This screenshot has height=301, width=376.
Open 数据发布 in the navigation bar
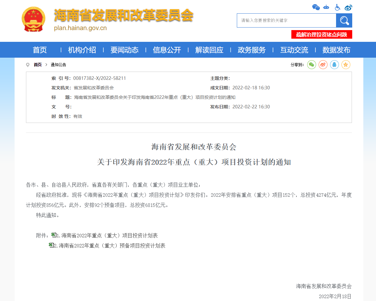tap(336, 50)
